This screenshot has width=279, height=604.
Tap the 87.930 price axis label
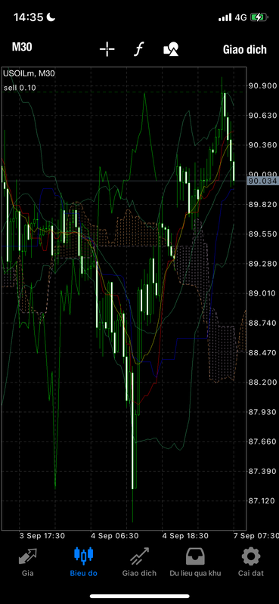click(263, 412)
